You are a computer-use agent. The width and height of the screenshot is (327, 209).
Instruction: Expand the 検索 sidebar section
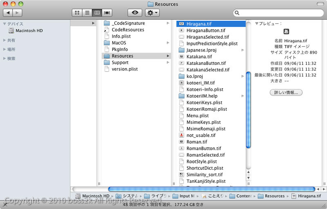click(x=4, y=58)
